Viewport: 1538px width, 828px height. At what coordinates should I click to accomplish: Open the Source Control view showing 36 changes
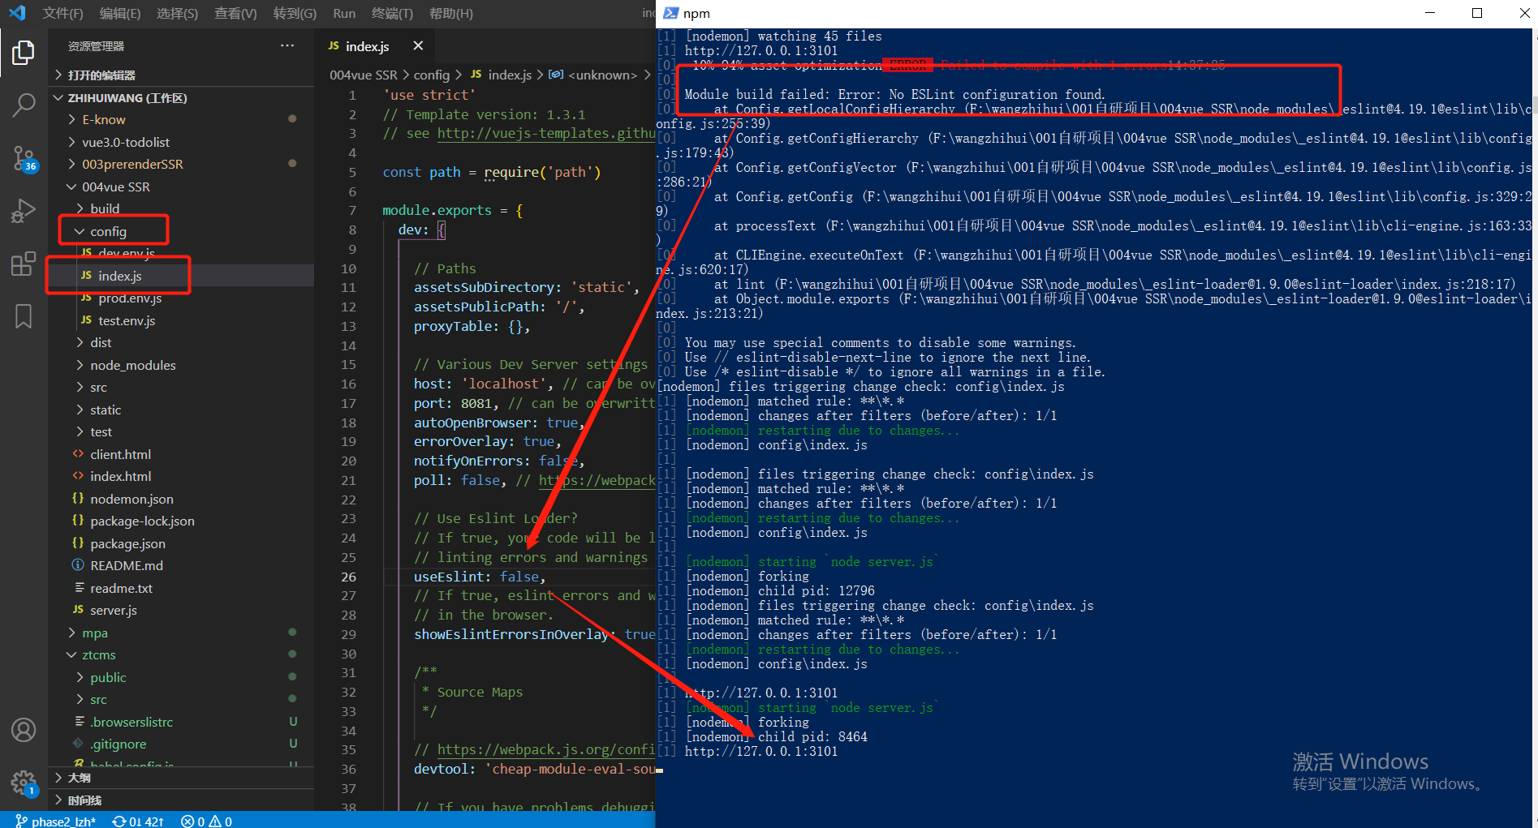pos(24,159)
